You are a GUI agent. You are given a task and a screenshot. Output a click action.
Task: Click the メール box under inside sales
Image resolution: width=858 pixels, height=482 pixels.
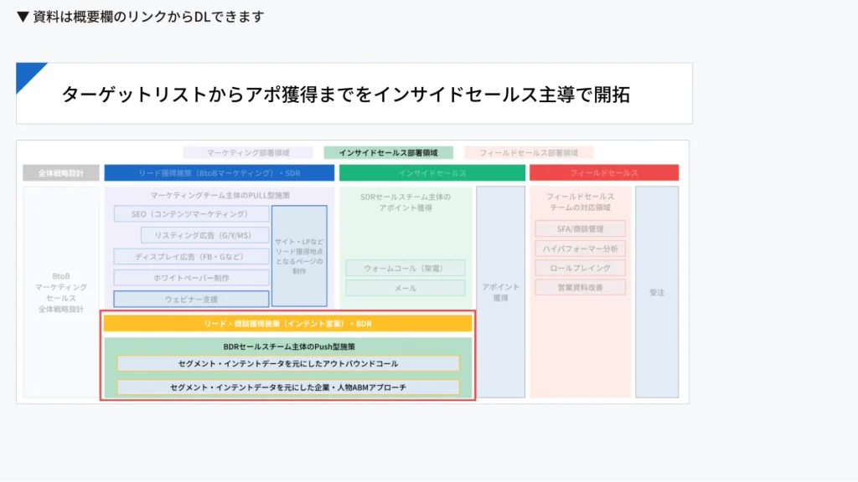click(x=405, y=288)
